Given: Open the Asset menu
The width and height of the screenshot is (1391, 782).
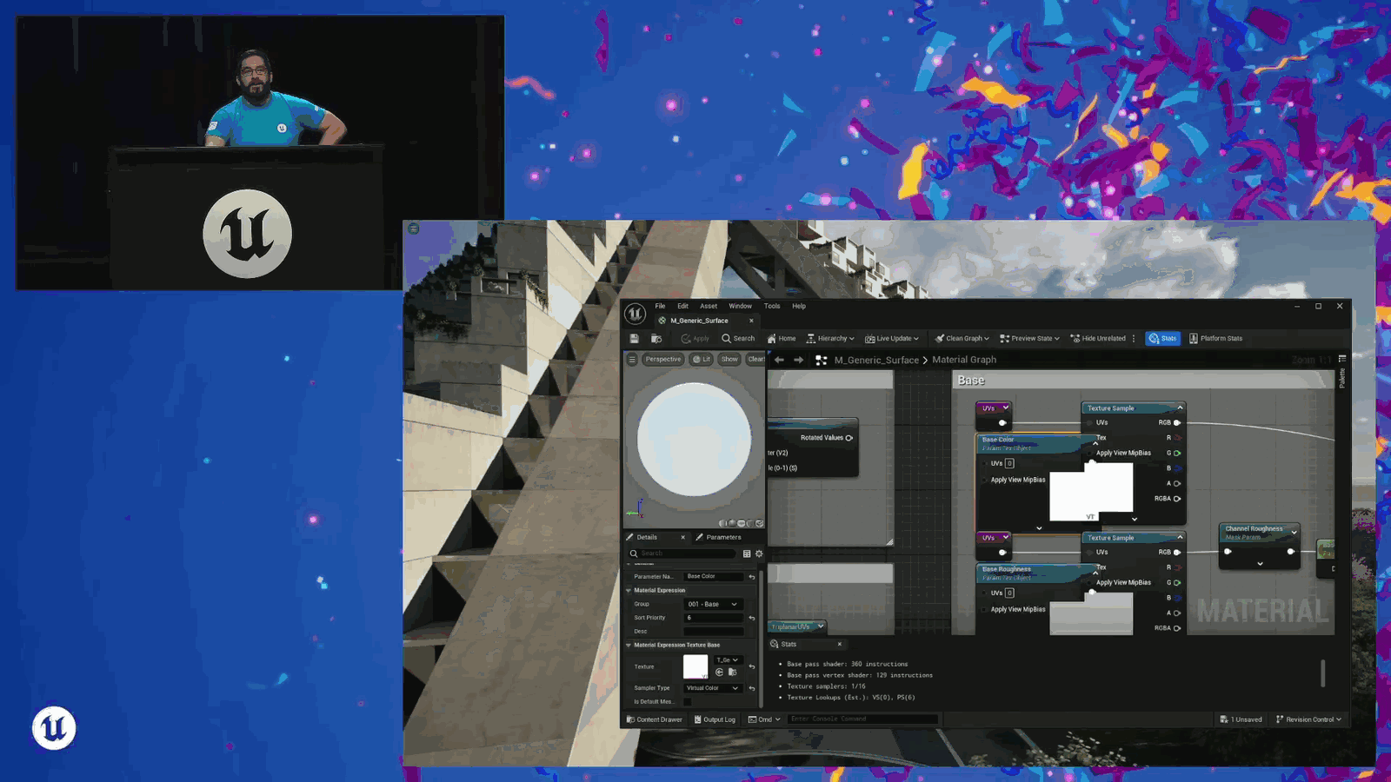Looking at the screenshot, I should click(709, 306).
